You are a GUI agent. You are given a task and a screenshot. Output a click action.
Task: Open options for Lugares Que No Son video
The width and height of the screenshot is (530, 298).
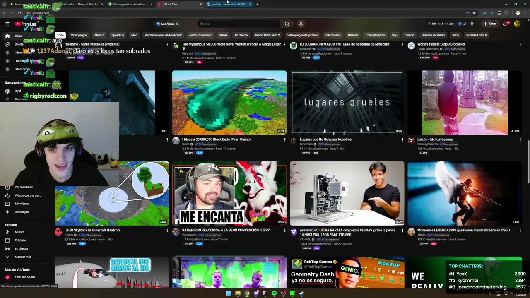coord(402,140)
